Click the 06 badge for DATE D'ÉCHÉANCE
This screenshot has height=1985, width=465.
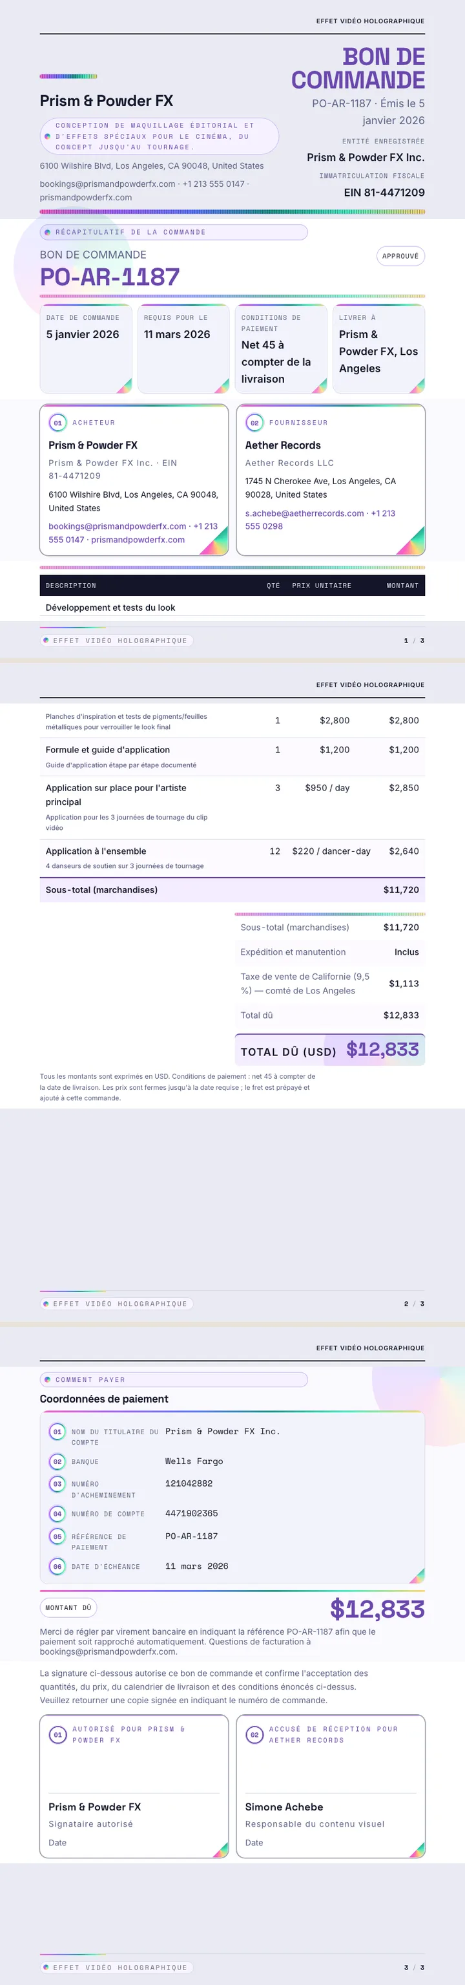[57, 1567]
